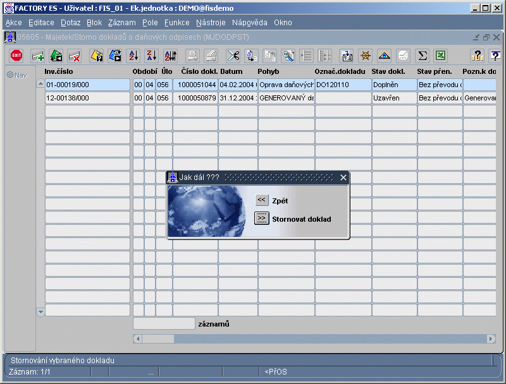The width and height of the screenshot is (506, 384).
Task: Open the Akce menu
Action: (x=13, y=23)
